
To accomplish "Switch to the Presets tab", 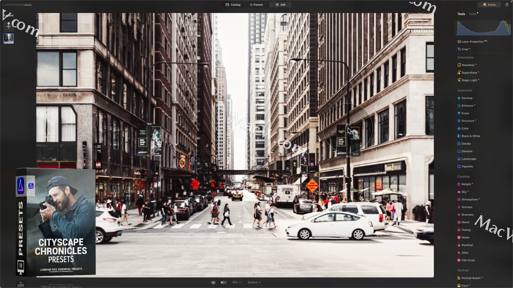I will [256, 5].
